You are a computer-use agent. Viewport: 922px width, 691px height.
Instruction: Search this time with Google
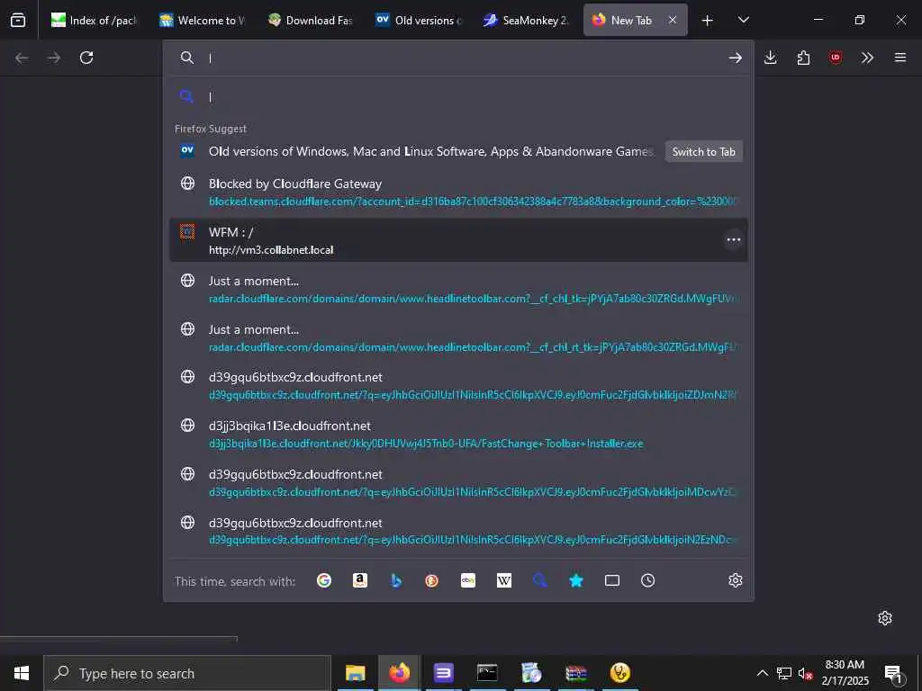tap(324, 580)
